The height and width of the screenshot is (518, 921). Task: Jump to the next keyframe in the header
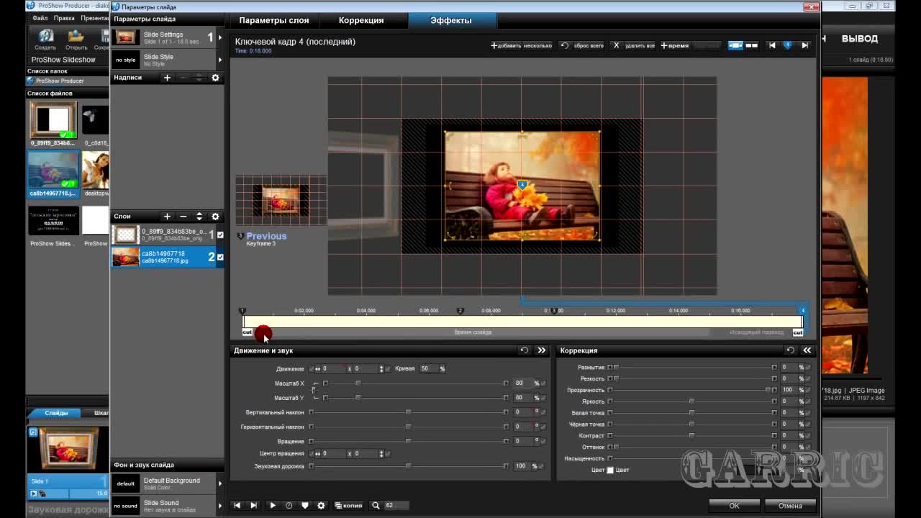[x=804, y=45]
